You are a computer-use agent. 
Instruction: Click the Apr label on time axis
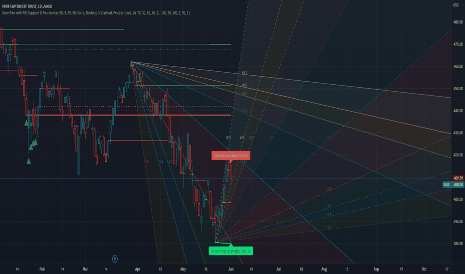137,269
